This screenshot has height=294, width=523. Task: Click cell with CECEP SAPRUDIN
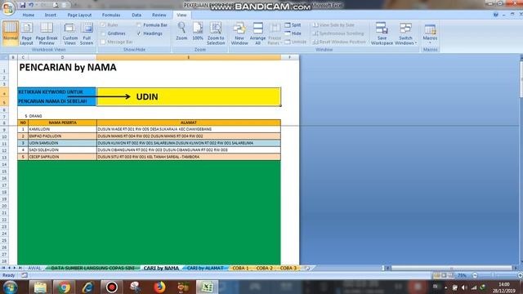pos(62,157)
